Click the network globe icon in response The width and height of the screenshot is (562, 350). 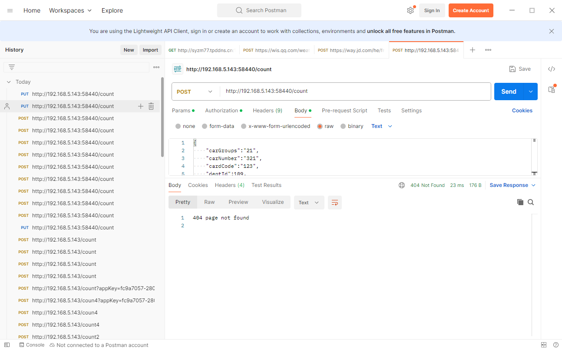pyautogui.click(x=402, y=185)
